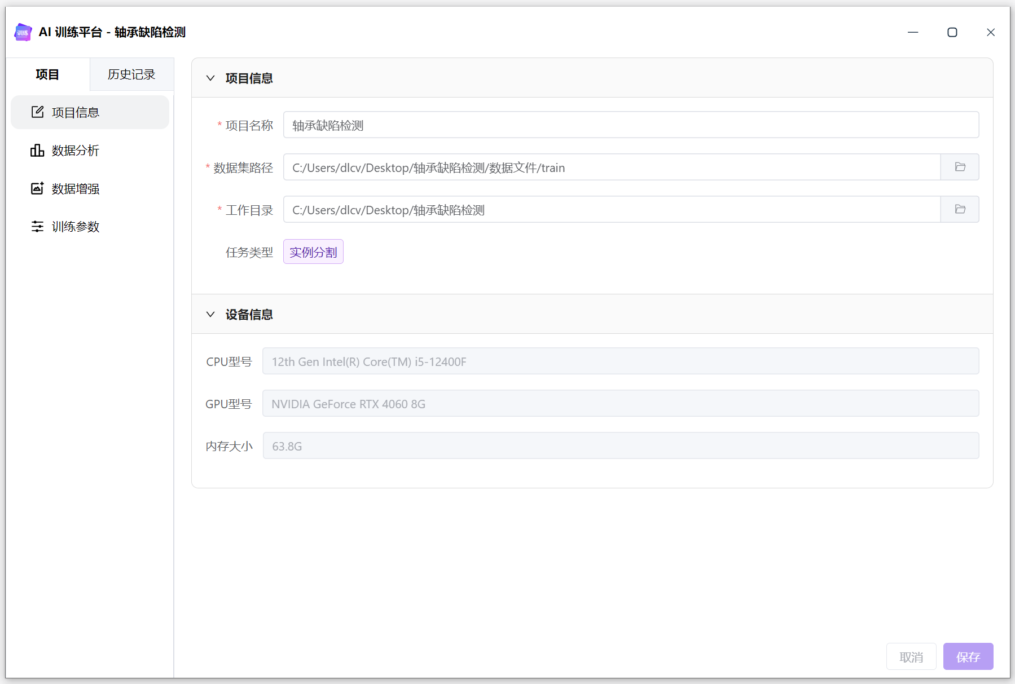This screenshot has width=1015, height=684.
Task: Click the 数据增强 image icon
Action: pos(37,188)
